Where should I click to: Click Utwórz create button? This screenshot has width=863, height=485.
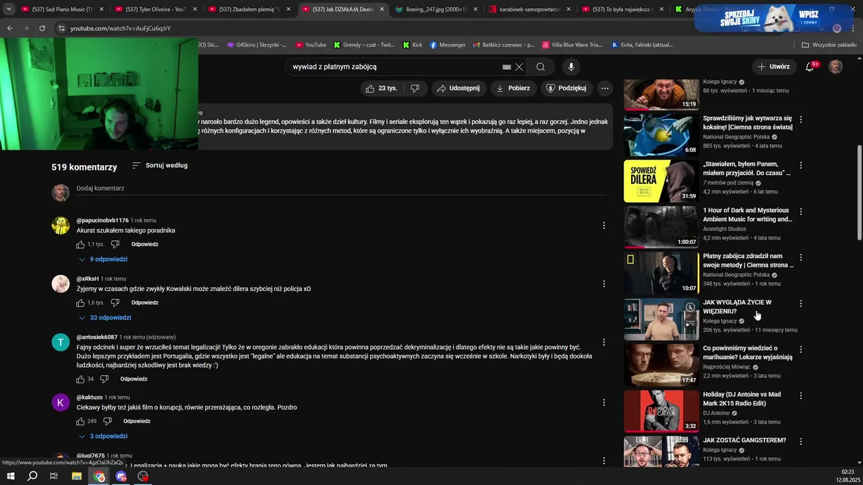click(x=773, y=67)
